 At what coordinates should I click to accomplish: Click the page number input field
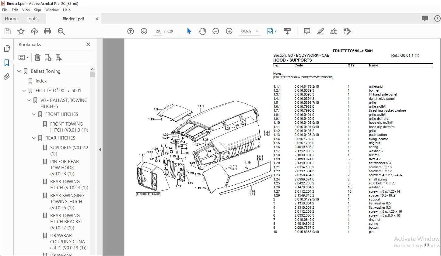158,31
